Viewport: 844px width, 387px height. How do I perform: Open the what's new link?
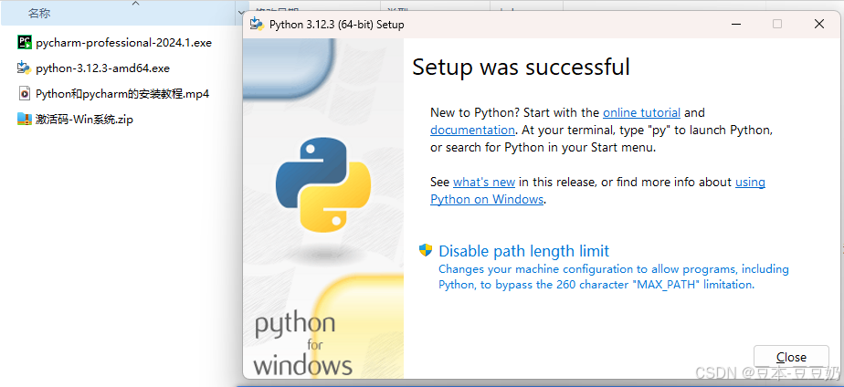pos(484,183)
